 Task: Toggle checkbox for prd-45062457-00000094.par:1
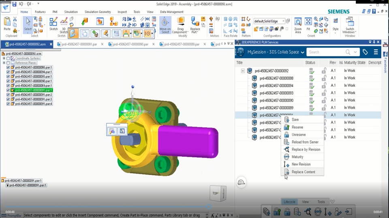pyautogui.click(x=8, y=72)
